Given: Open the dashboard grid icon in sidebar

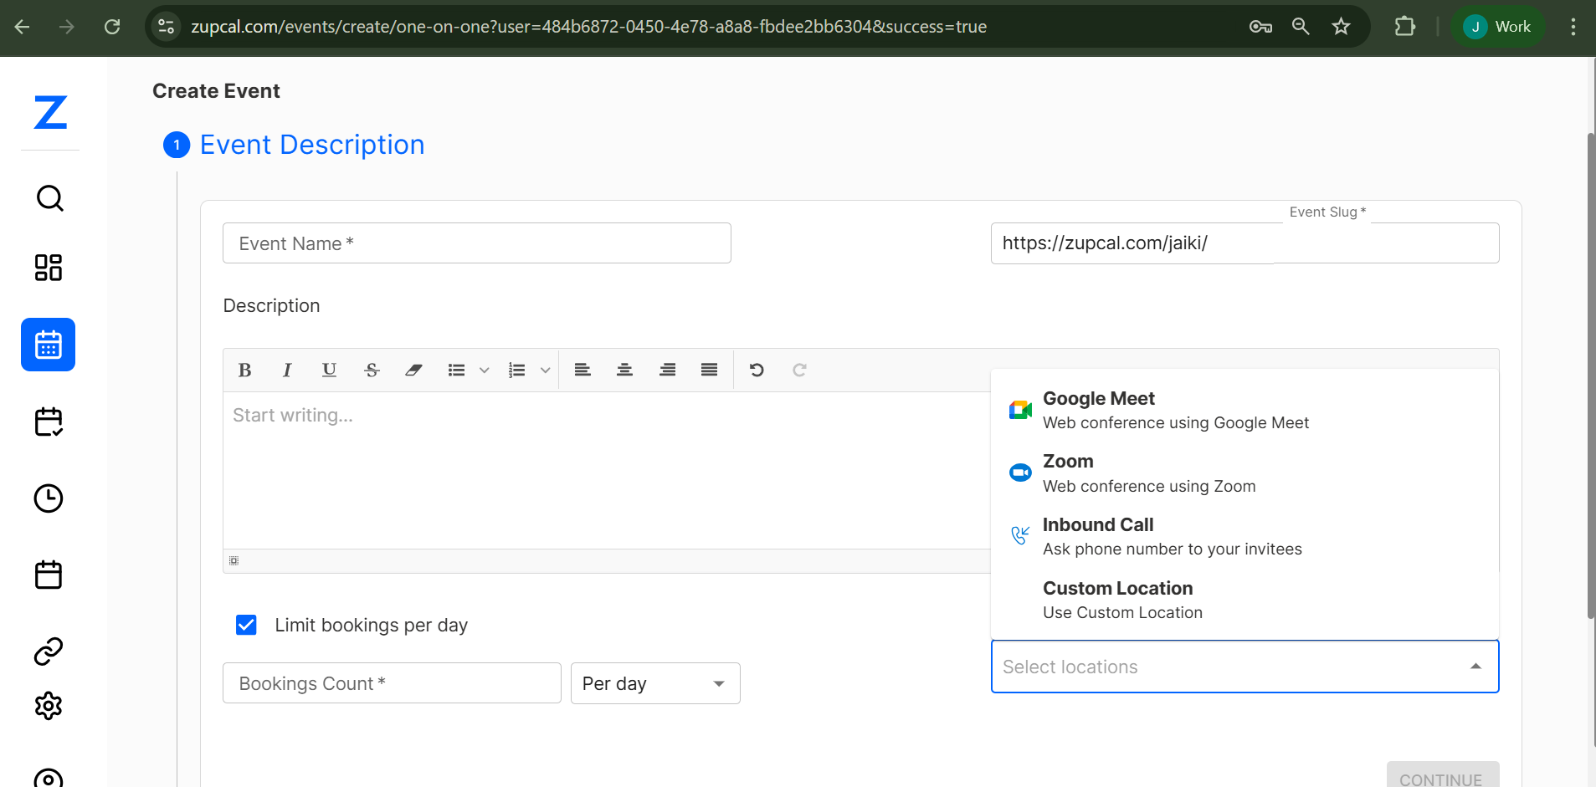Looking at the screenshot, I should [x=49, y=268].
